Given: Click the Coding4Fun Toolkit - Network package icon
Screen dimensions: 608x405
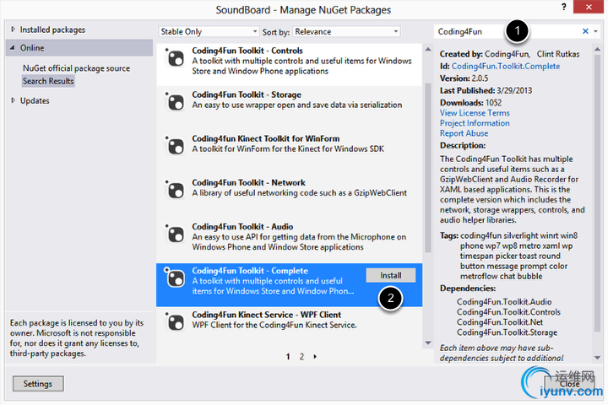Looking at the screenshot, I should (175, 191).
